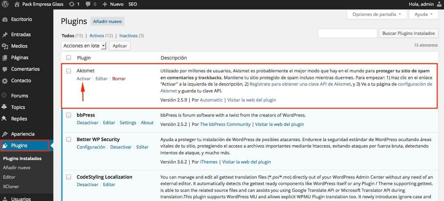This screenshot has height=201, width=444.
Task: Filter by Activos plugins
Action: [x=97, y=36]
